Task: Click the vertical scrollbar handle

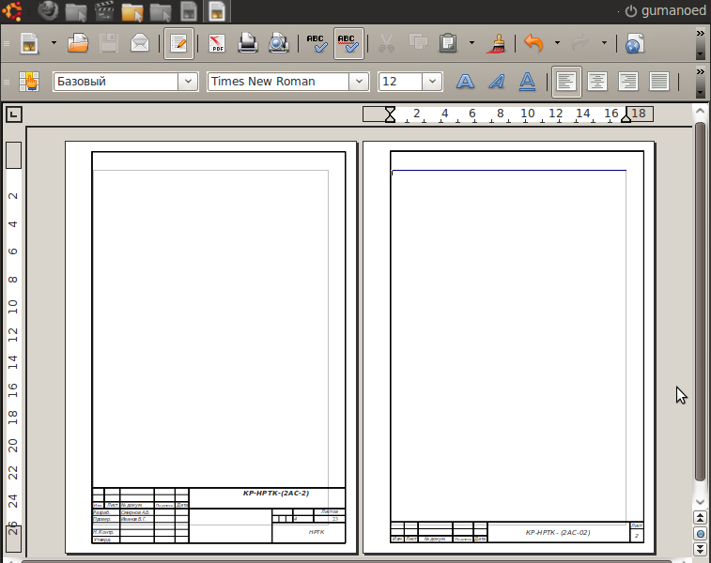Action: tap(700, 300)
